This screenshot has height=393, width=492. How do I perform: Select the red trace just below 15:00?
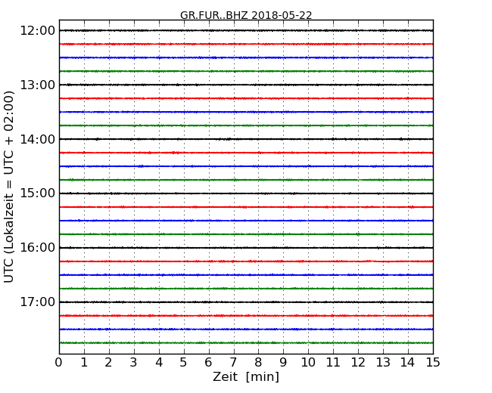pos(246,207)
